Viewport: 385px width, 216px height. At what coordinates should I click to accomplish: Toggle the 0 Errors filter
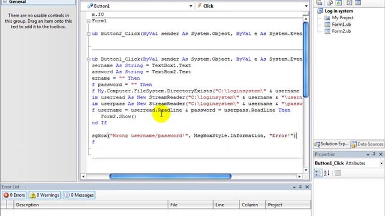(14, 195)
